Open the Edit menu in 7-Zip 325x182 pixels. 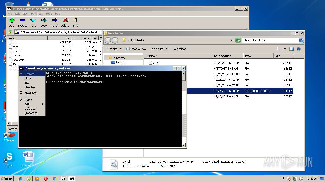click(17, 14)
